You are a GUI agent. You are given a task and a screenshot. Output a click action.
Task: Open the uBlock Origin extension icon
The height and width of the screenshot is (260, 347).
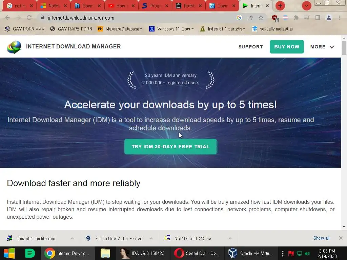pyautogui.click(x=275, y=18)
